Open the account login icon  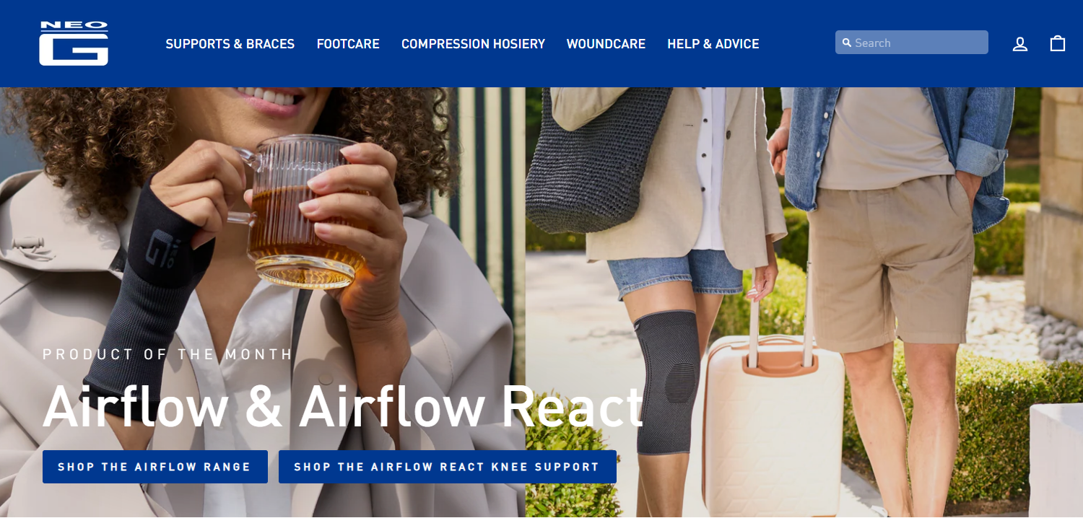click(x=1020, y=44)
